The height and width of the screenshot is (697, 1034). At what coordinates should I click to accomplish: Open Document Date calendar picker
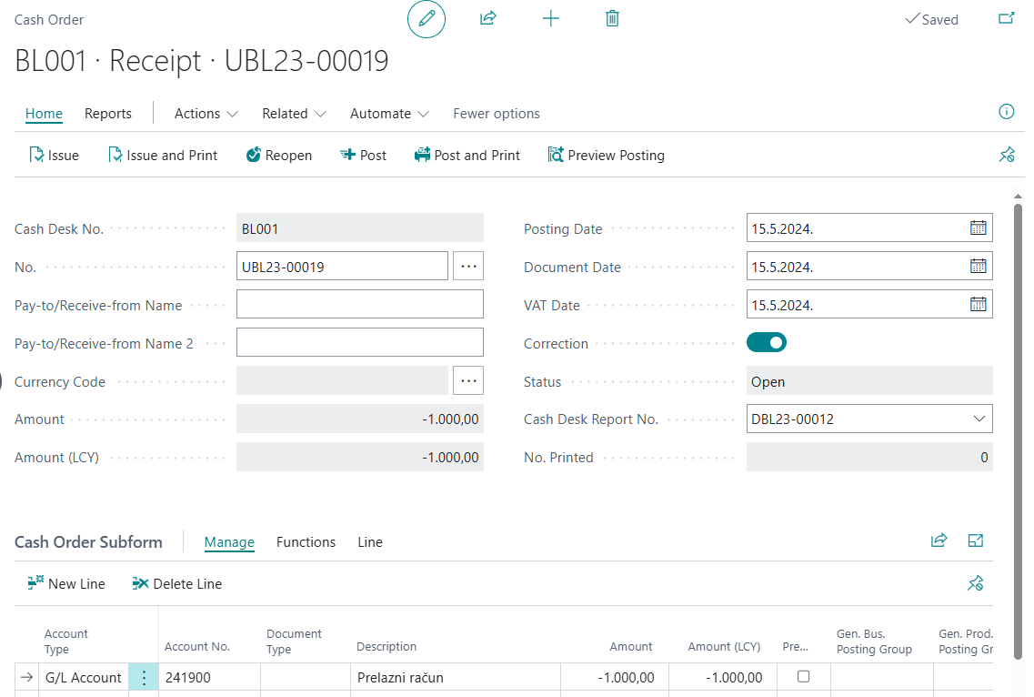click(978, 266)
